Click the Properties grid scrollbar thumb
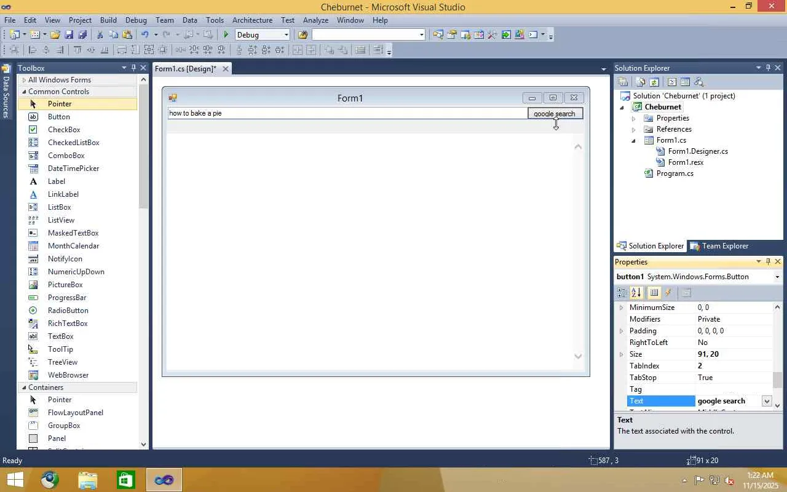The height and width of the screenshot is (492, 787). pyautogui.click(x=778, y=380)
